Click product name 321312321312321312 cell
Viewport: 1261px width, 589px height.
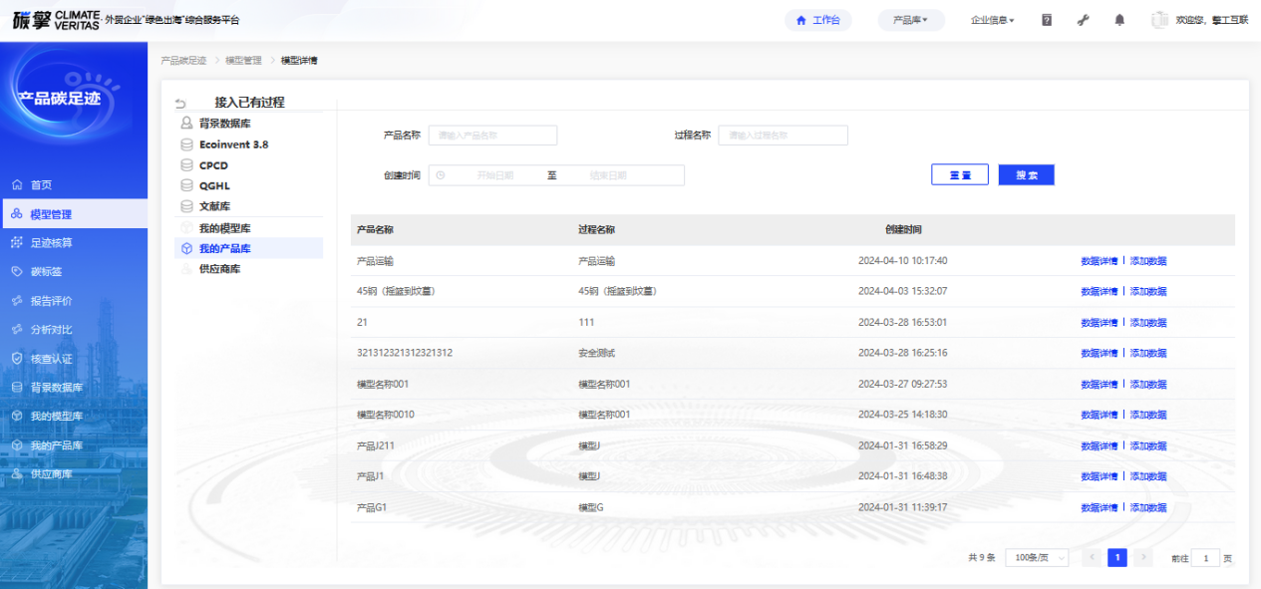coord(405,353)
